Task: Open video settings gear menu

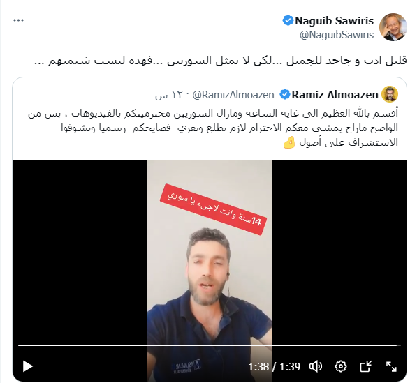Action: [x=341, y=366]
